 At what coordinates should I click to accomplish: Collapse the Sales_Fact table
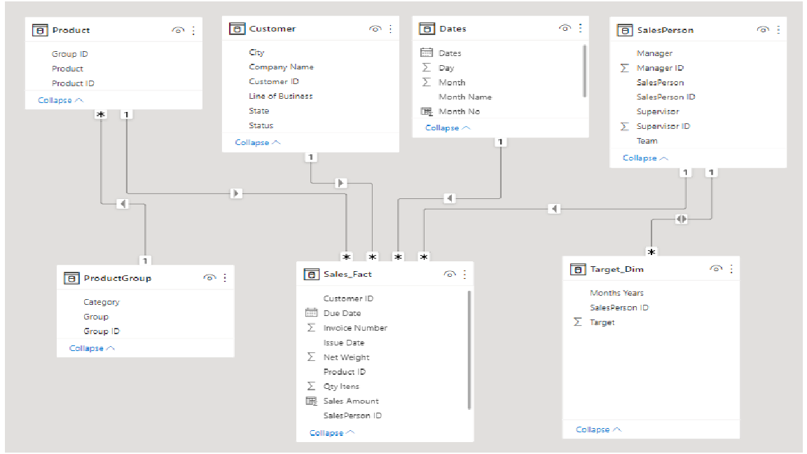click(x=332, y=433)
